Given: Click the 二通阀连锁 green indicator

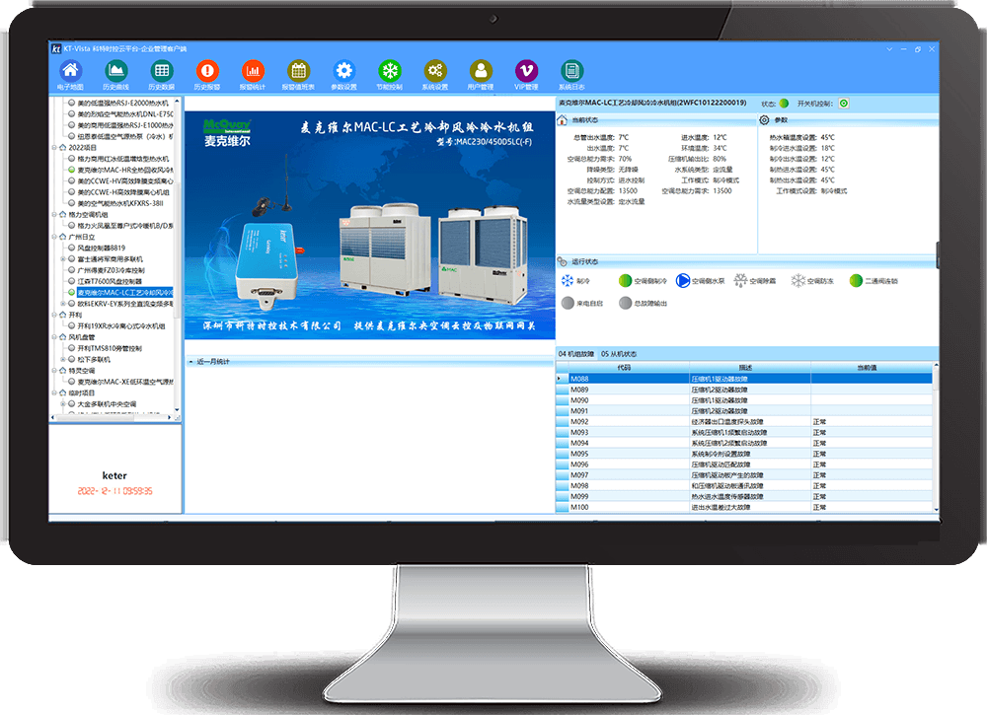Looking at the screenshot, I should click(x=856, y=280).
